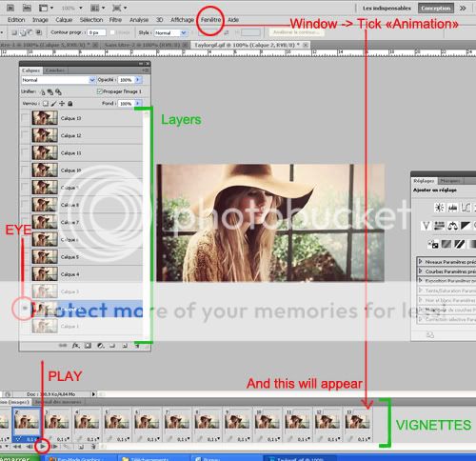
Task: Open the Style Normal dropdown in options bar
Action: pos(170,32)
